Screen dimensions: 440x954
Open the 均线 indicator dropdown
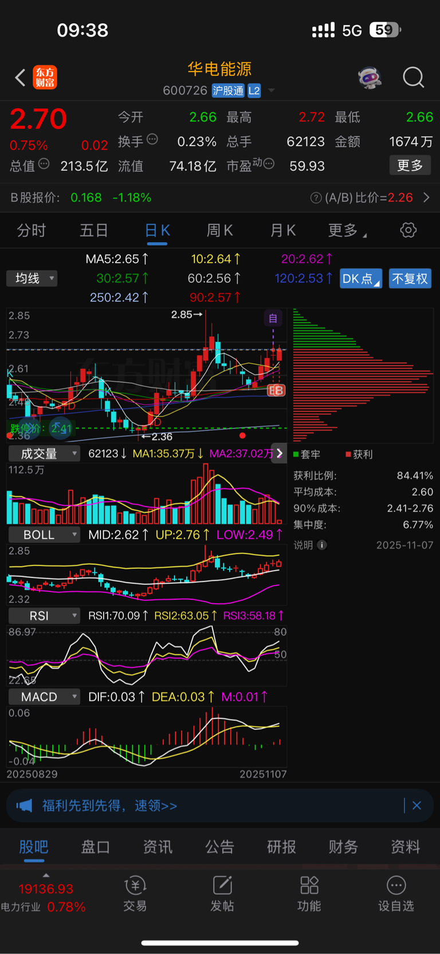(x=32, y=278)
